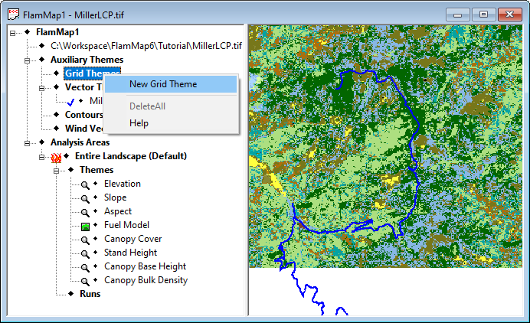Select the Canopy Bulk Density theme

coord(146,280)
